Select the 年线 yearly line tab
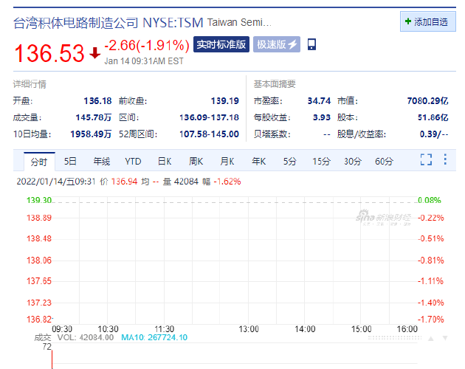The image size is (465, 369). [x=101, y=162]
